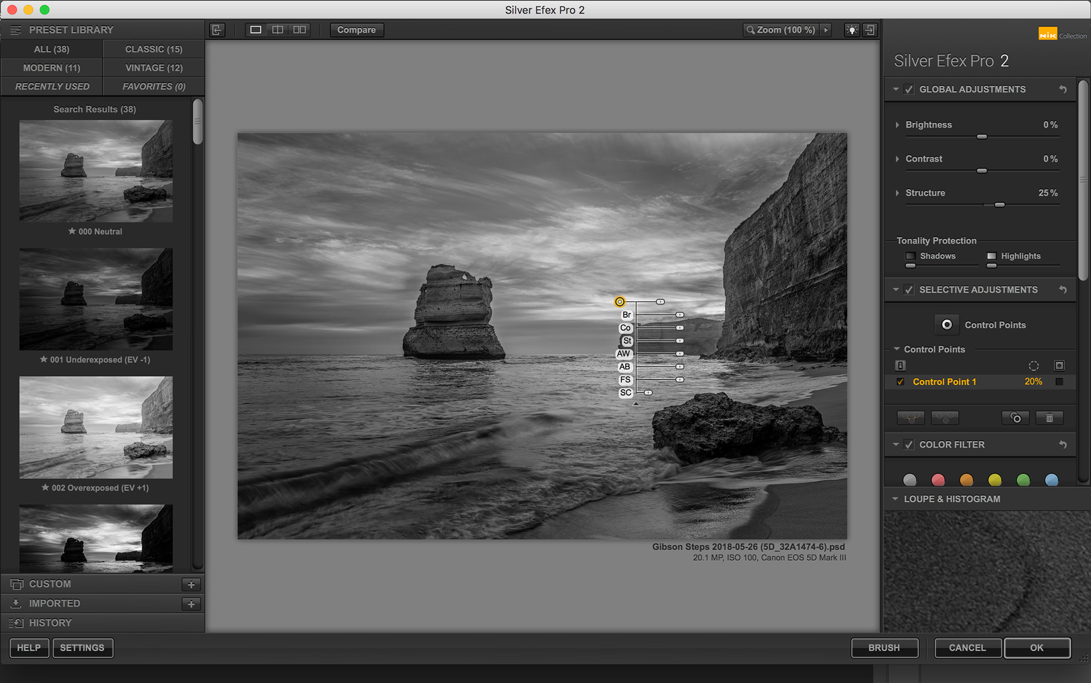Screen dimensions: 1091x683
Task: Select Control Point 1 row label
Action: tap(944, 382)
